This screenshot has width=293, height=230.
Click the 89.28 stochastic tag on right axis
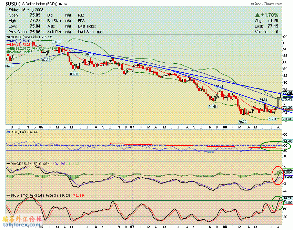[x=287, y=198]
